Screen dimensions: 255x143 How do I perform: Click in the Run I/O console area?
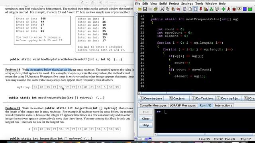204,121
